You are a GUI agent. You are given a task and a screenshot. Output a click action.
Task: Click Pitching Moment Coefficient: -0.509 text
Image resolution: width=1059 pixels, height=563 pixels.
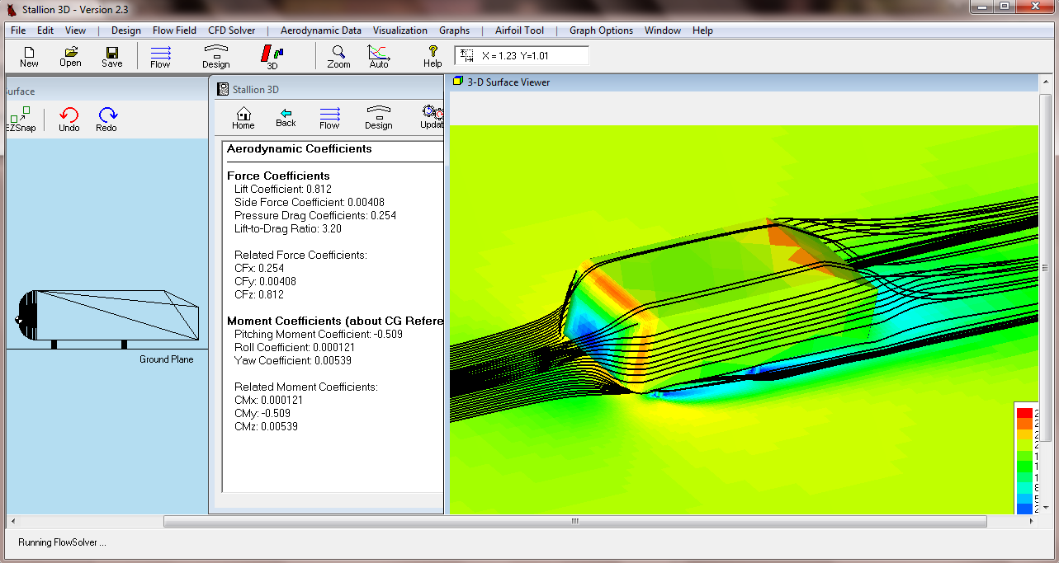[x=319, y=334]
